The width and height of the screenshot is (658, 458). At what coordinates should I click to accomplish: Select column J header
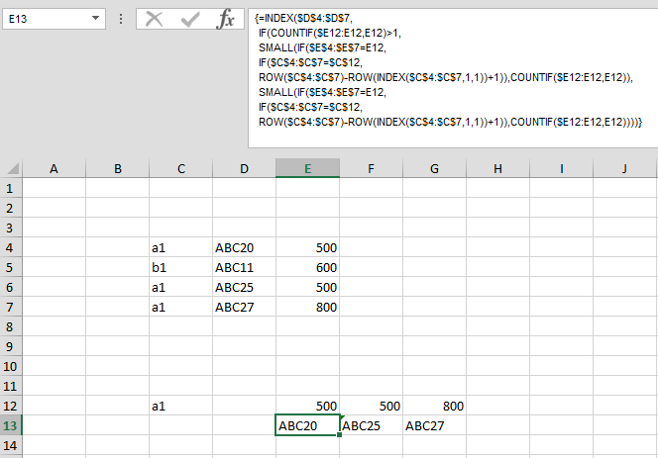625,168
